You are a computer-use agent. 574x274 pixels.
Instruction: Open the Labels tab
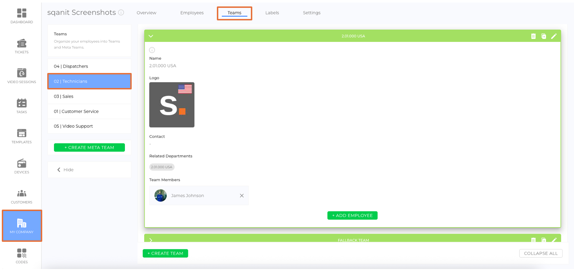pos(272,13)
